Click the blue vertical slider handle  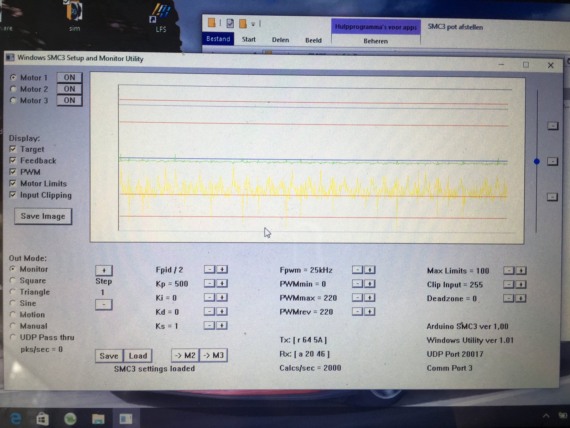(537, 162)
